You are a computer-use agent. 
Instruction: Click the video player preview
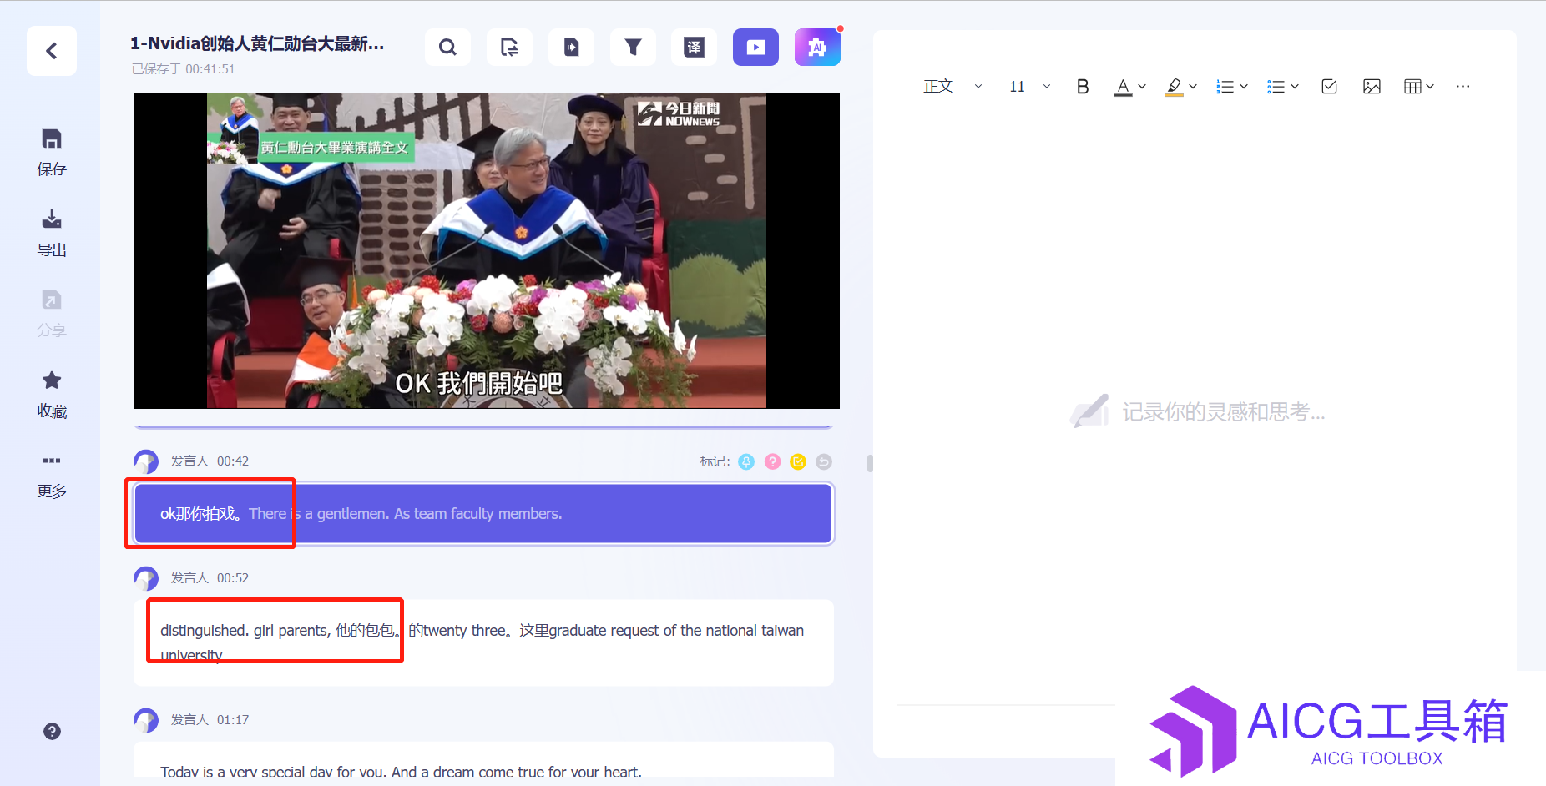tap(487, 251)
